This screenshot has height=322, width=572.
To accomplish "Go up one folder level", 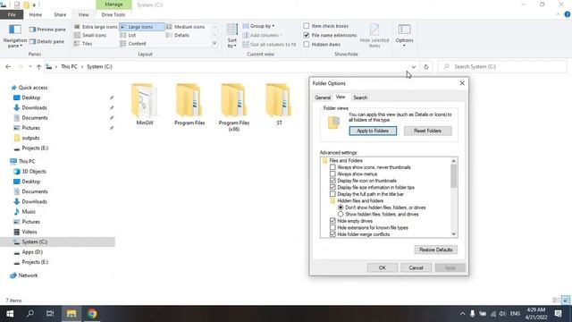I will pos(38,67).
